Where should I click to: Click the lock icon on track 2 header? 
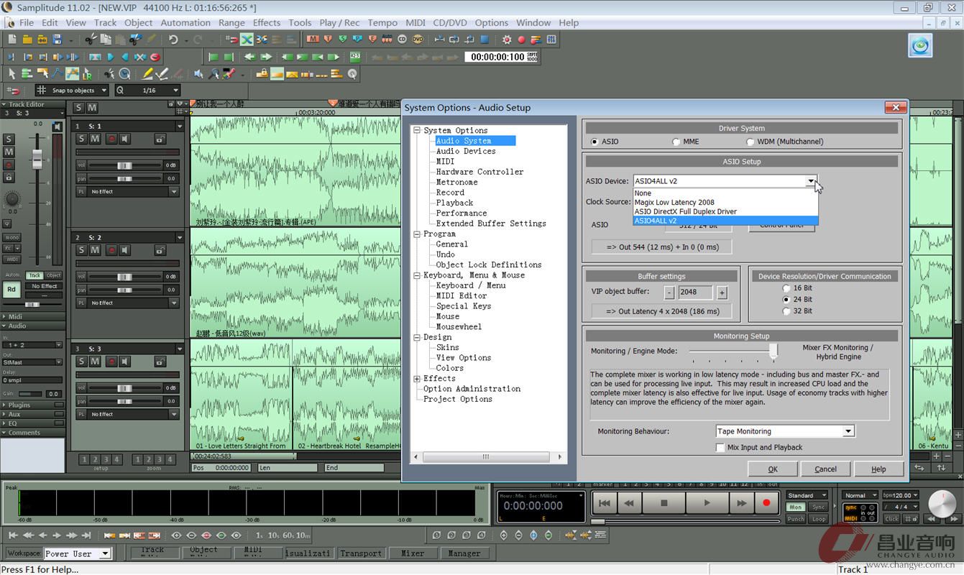(x=160, y=250)
